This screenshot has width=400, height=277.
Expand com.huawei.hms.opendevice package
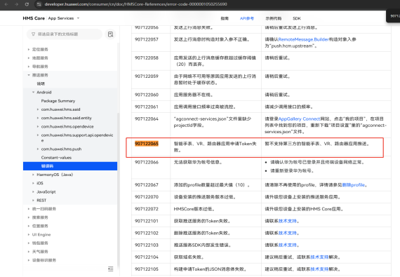[x=38, y=127]
